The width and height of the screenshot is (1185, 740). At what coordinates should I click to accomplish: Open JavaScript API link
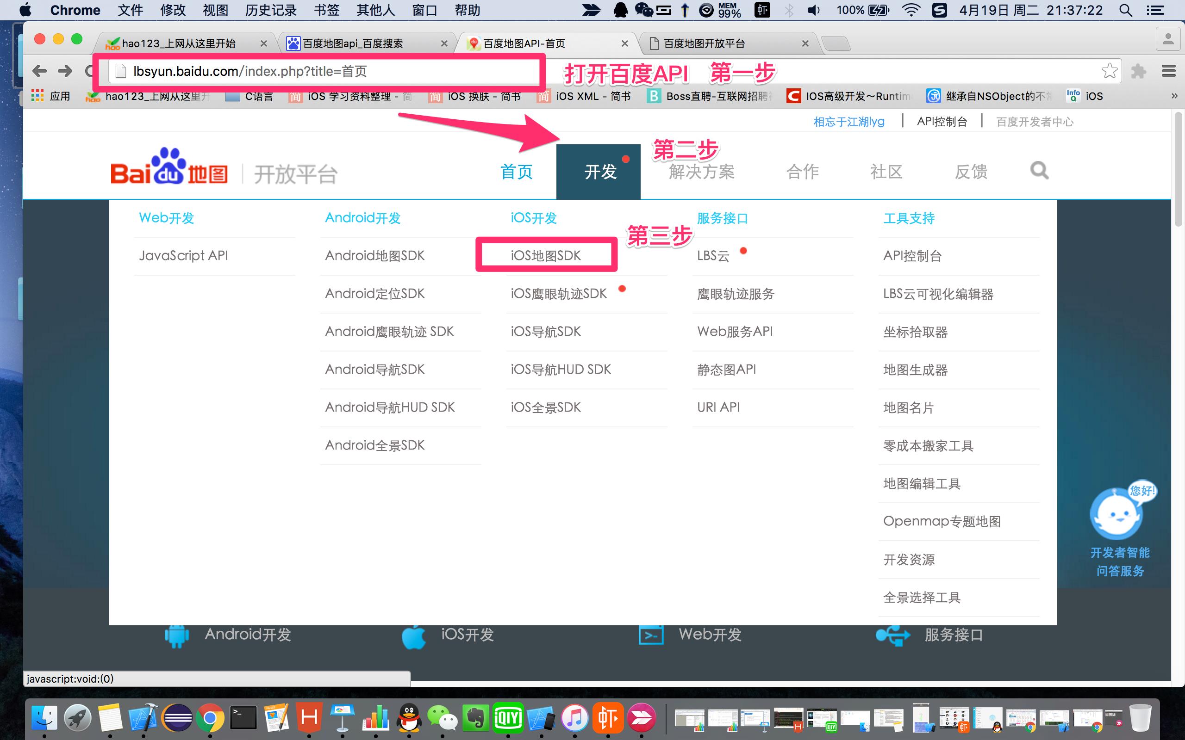(183, 255)
